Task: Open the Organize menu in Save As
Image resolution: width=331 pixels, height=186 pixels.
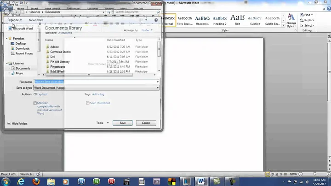Action: point(15,20)
